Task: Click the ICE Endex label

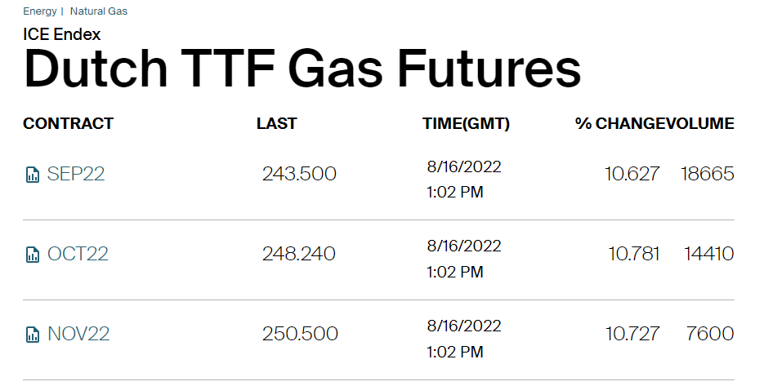Action: (x=62, y=34)
